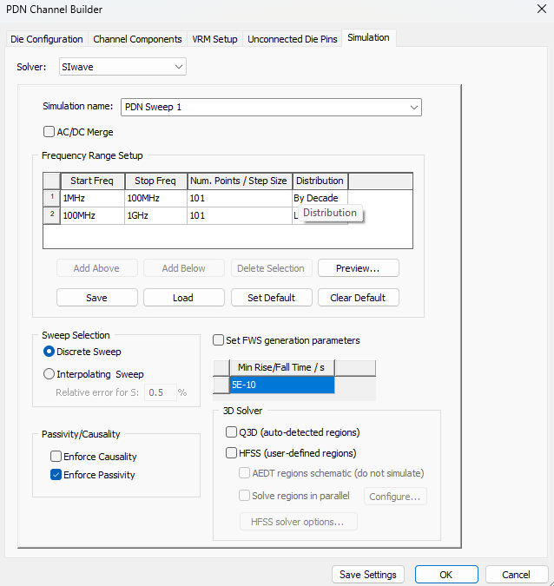Uncheck Enforce Passivity

[56, 475]
